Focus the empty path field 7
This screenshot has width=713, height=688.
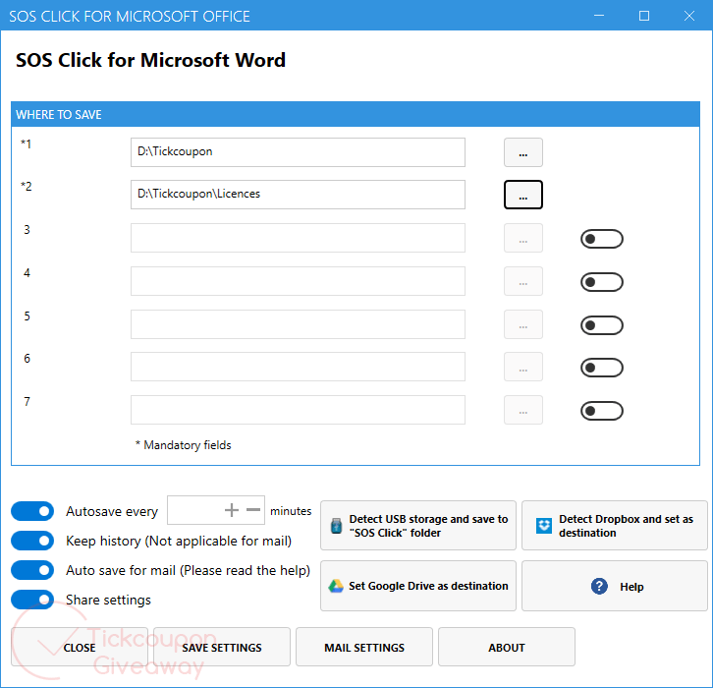pos(298,410)
